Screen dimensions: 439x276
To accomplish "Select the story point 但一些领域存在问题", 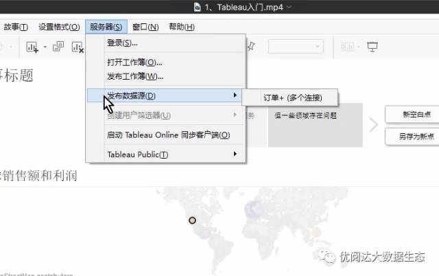I will click(x=316, y=125).
